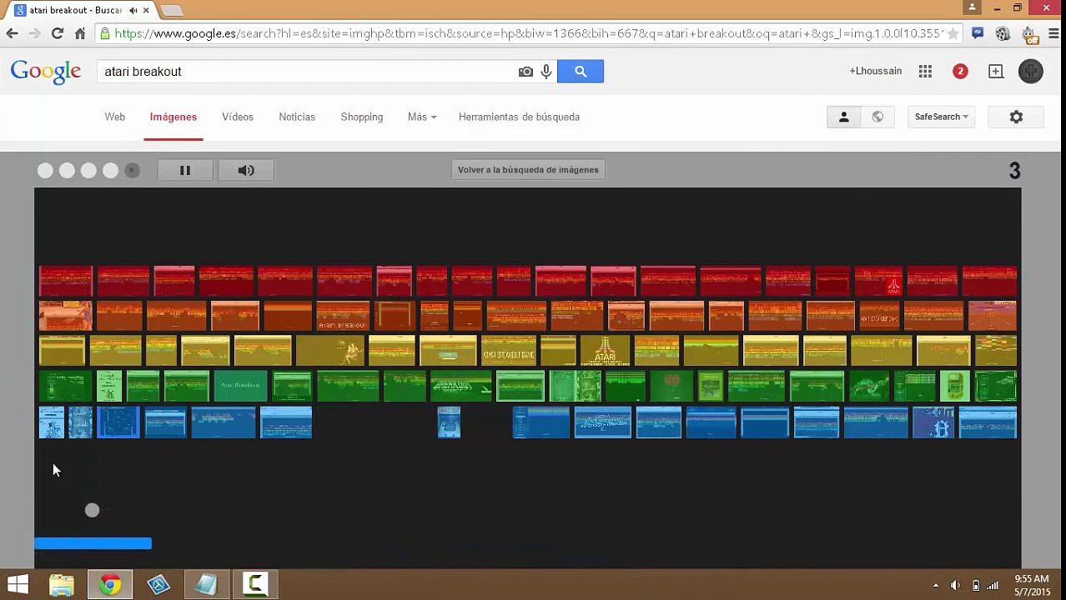Open the red notifications badge
This screenshot has width=1066, height=600.
[960, 72]
